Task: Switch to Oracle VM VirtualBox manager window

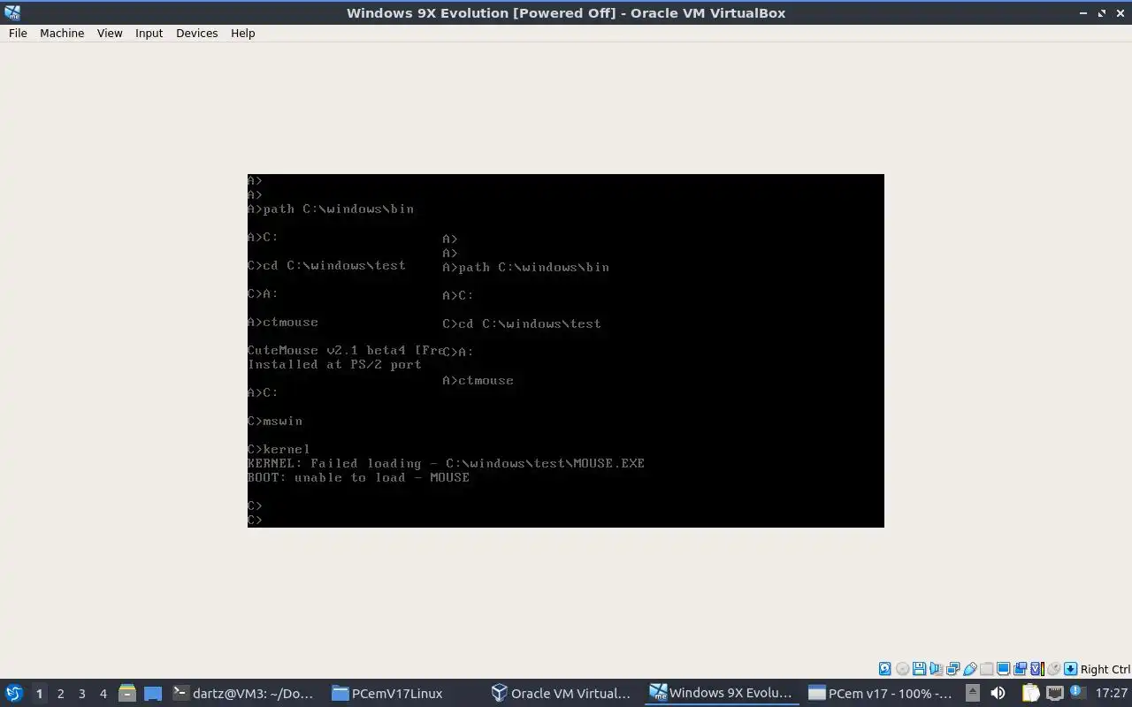Action: [x=562, y=693]
